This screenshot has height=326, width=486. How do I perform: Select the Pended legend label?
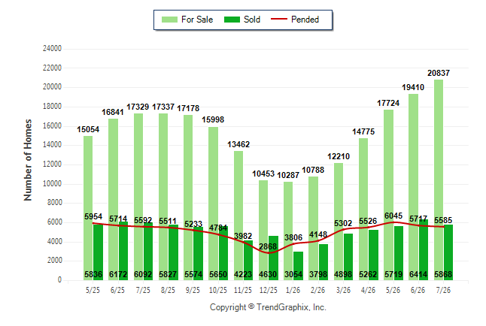point(305,20)
